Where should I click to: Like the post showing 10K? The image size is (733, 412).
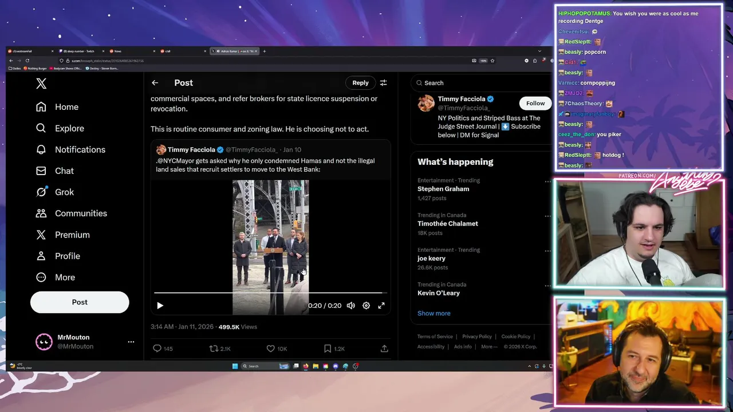[x=277, y=348]
